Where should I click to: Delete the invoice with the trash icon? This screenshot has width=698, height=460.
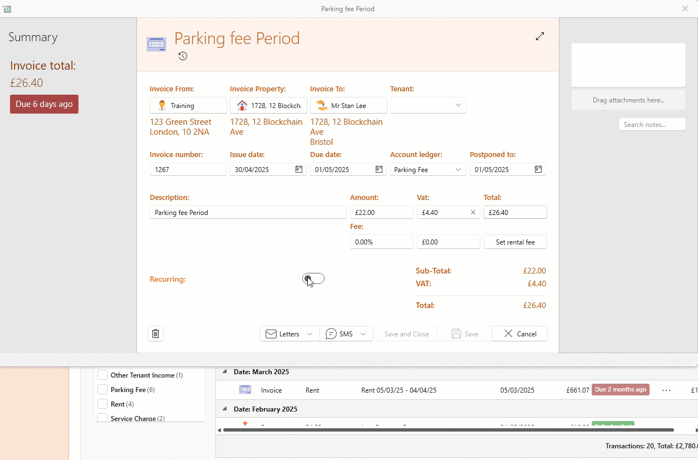tap(156, 334)
